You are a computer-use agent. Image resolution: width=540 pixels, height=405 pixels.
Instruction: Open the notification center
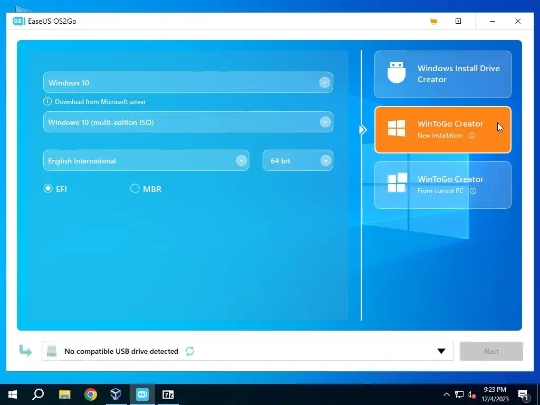(x=523, y=395)
